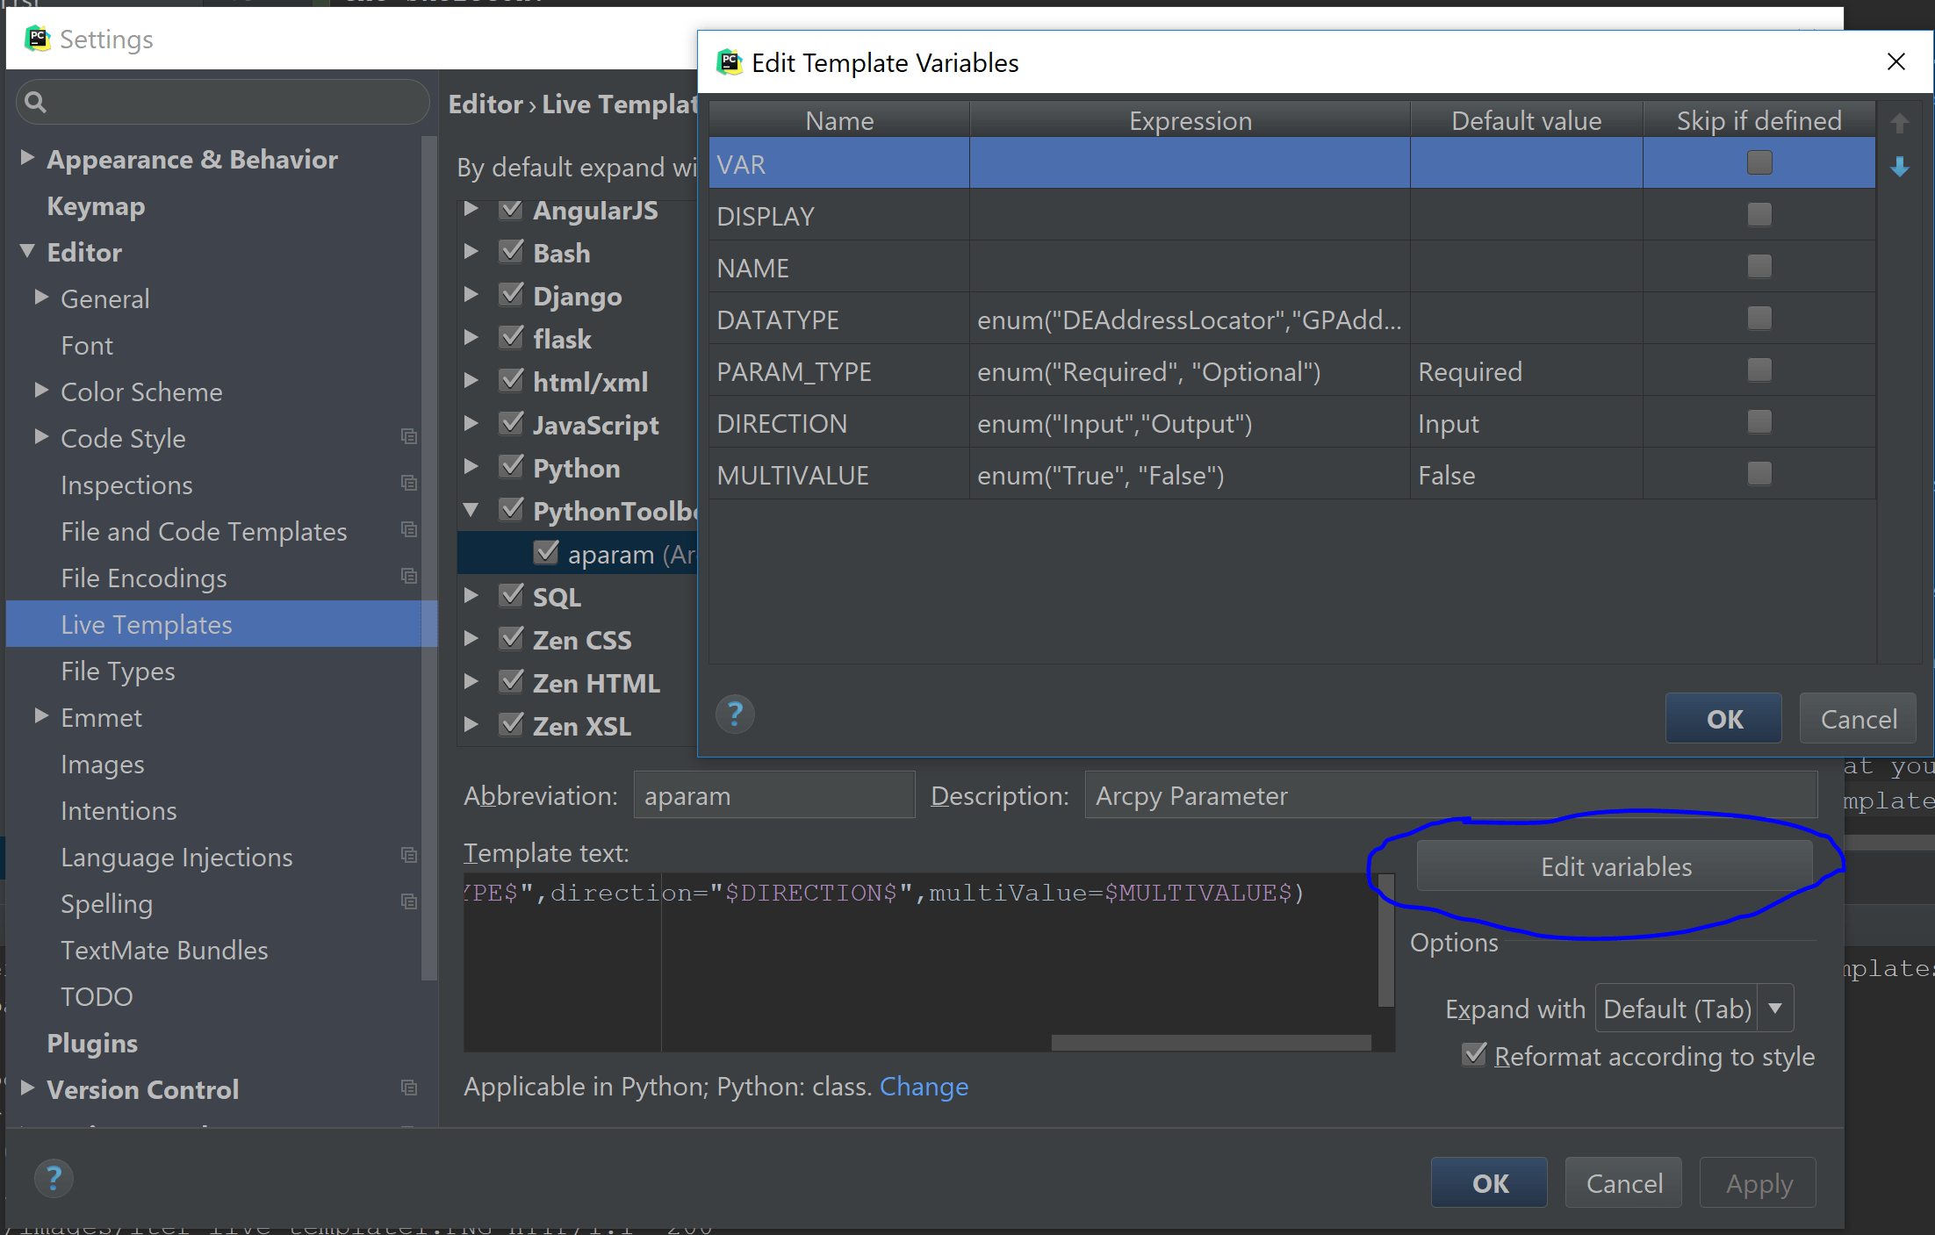Toggle the Reformat according to style checkbox

click(1474, 1054)
